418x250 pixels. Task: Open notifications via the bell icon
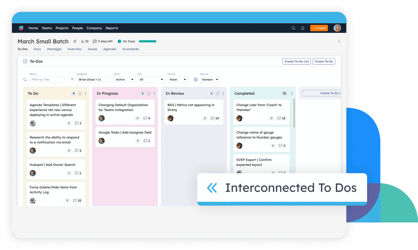tap(303, 28)
